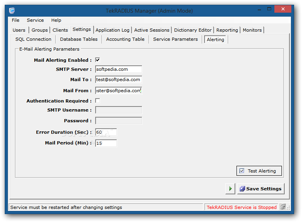Click the Test Alerting button
Screen dimensions: 302x222
[x=259, y=171]
